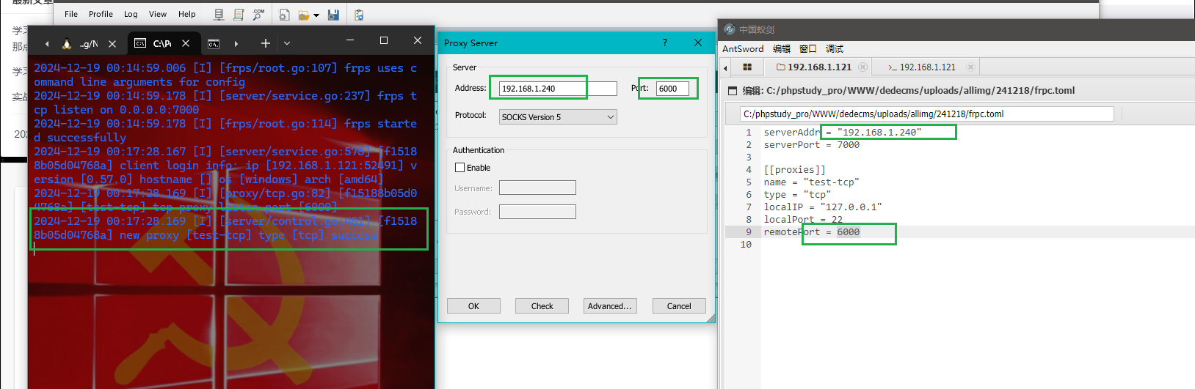Close the C:\P command prompt tab
The width and height of the screenshot is (1195, 389).
click(x=186, y=43)
